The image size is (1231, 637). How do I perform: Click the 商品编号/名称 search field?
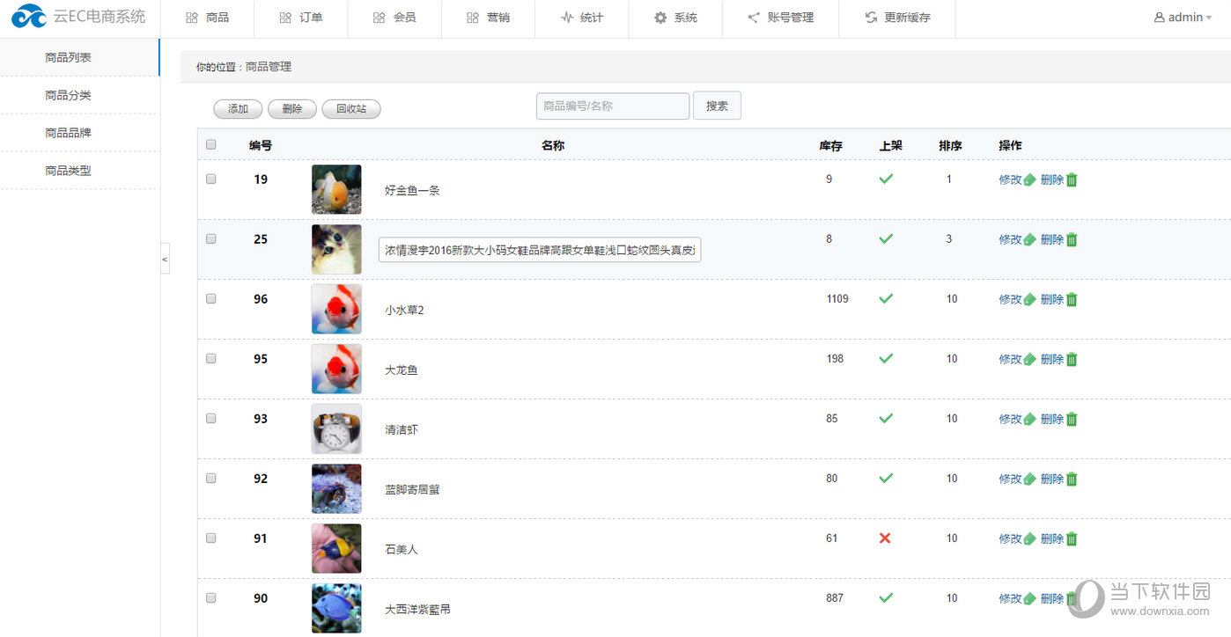[x=612, y=106]
